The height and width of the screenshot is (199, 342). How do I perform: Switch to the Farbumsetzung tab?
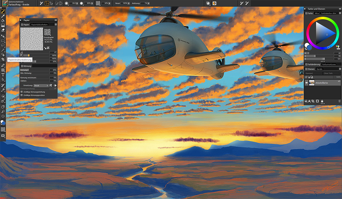329,65
